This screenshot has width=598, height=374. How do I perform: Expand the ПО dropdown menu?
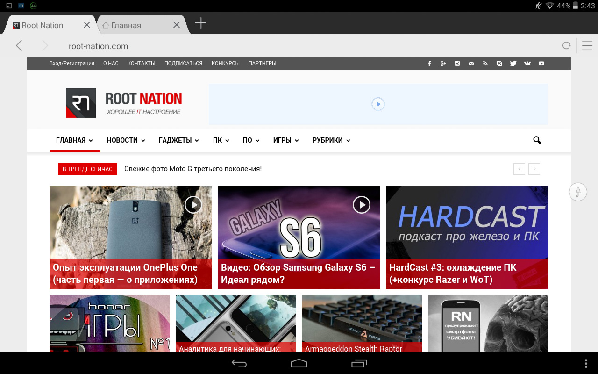251,140
